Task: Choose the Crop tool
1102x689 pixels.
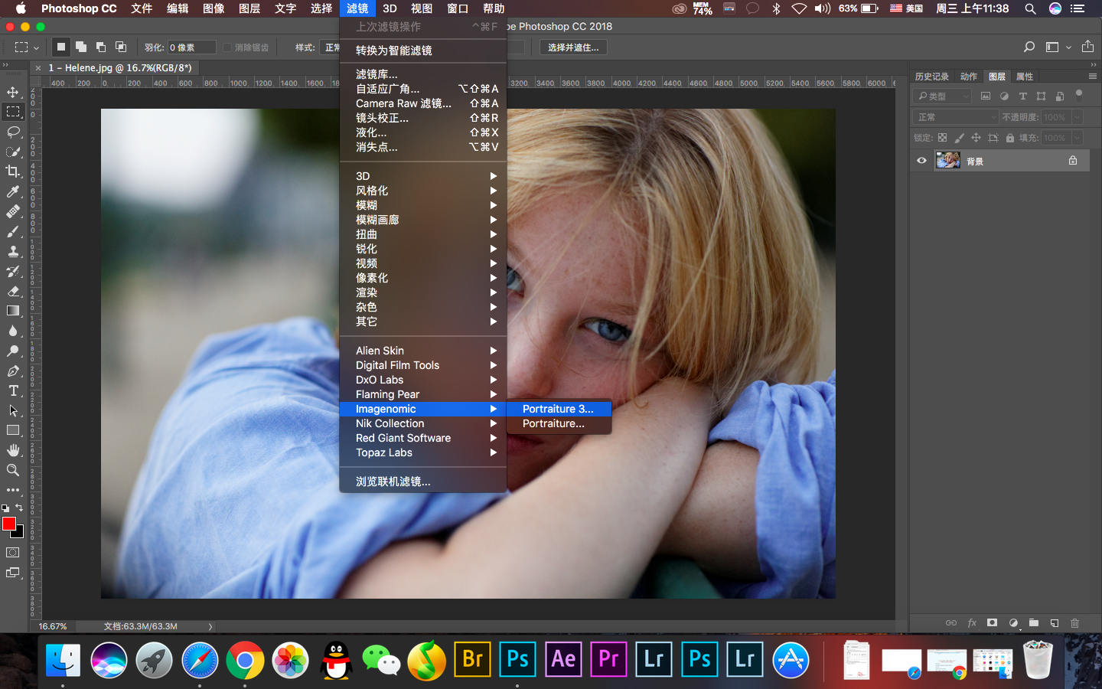Action: (x=13, y=171)
